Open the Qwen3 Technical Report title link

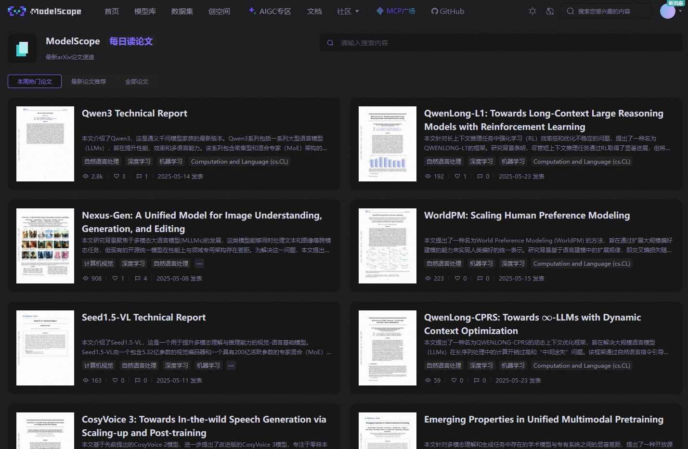(134, 113)
